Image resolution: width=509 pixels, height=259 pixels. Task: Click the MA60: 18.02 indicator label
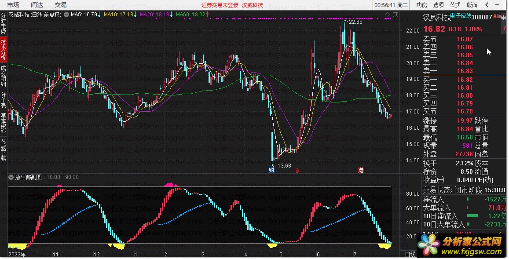pyautogui.click(x=190, y=15)
